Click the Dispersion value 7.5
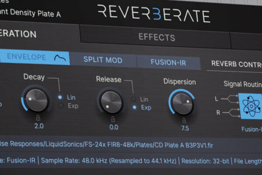This screenshot has width=262, height=175. coord(185,128)
